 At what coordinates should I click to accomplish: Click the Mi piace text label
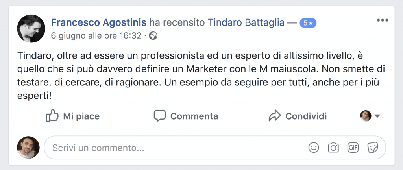pyautogui.click(x=81, y=116)
